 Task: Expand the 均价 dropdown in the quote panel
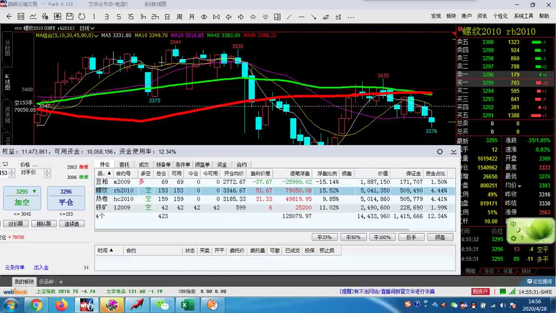[519, 186]
